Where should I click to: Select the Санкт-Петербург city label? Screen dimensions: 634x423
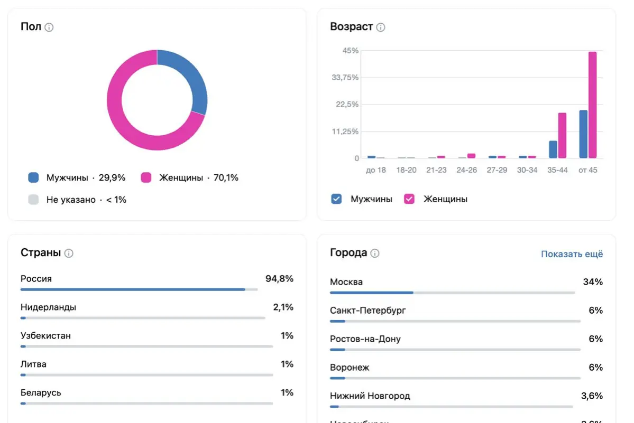tap(368, 311)
